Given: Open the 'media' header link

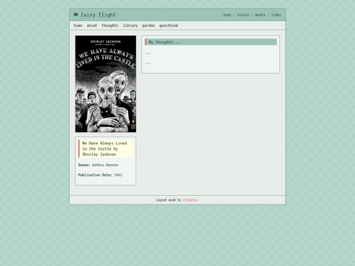Looking at the screenshot, I should pyautogui.click(x=260, y=15).
